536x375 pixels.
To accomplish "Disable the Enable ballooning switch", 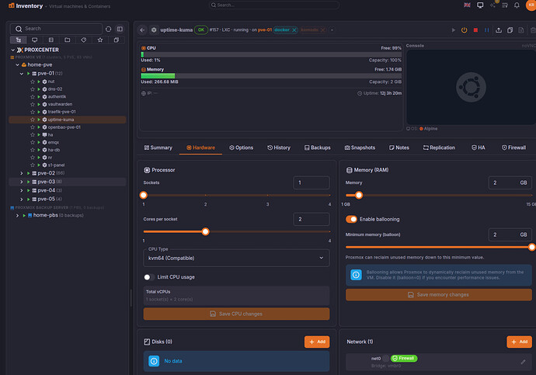I will pos(351,220).
